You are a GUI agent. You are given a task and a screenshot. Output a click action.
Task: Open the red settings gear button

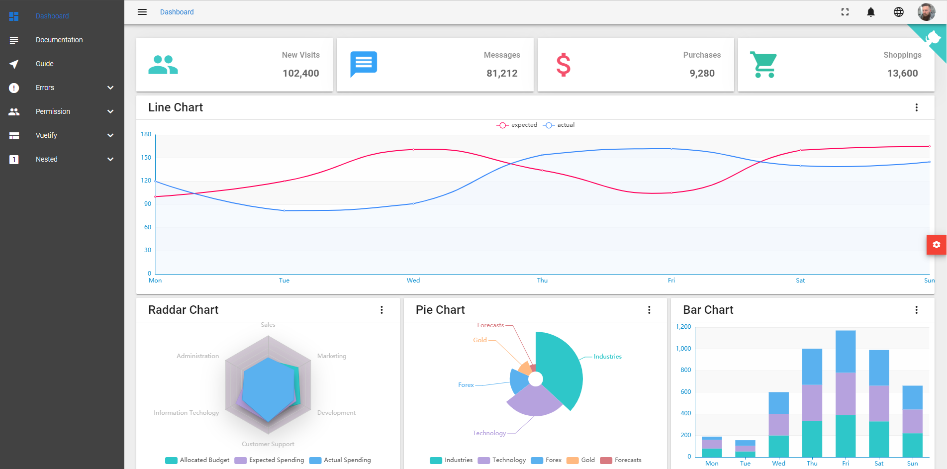point(937,245)
